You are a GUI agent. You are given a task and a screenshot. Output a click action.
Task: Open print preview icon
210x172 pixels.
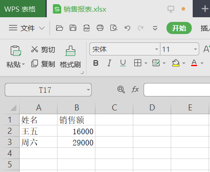coord(114,28)
